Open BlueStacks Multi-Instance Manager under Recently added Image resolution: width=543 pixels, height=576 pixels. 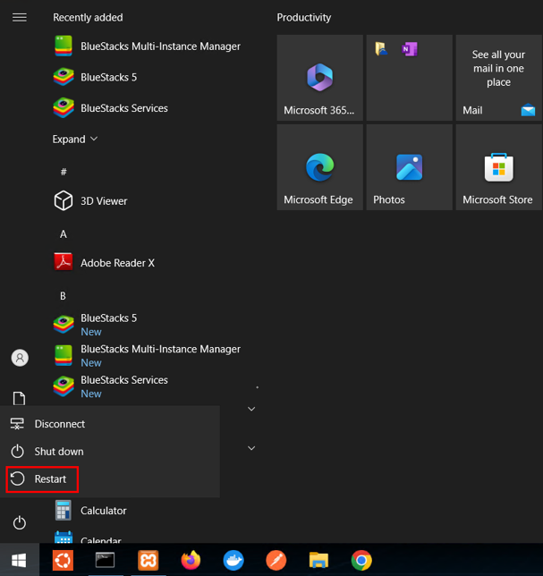147,47
